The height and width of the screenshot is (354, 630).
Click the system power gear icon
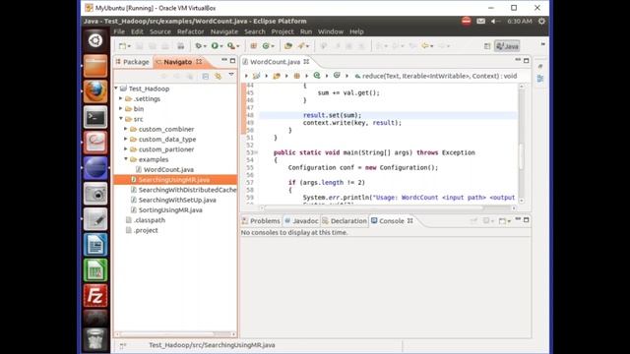(x=541, y=22)
